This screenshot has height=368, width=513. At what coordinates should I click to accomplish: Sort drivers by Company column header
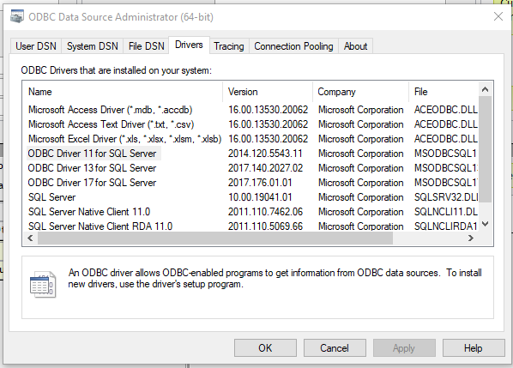click(360, 92)
